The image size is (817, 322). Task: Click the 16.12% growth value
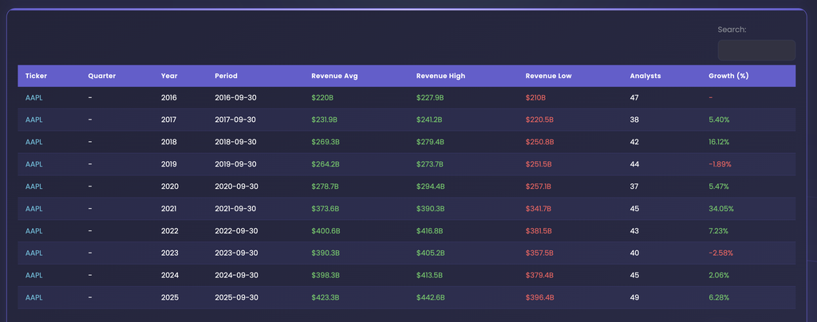point(719,142)
